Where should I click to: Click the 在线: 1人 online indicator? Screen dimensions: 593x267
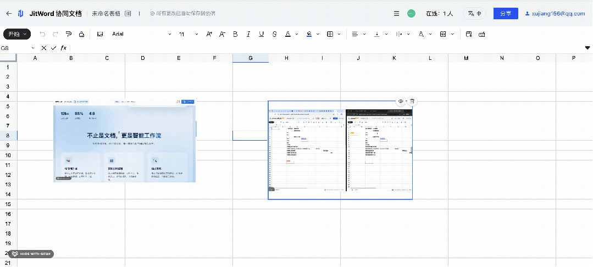[x=440, y=14]
